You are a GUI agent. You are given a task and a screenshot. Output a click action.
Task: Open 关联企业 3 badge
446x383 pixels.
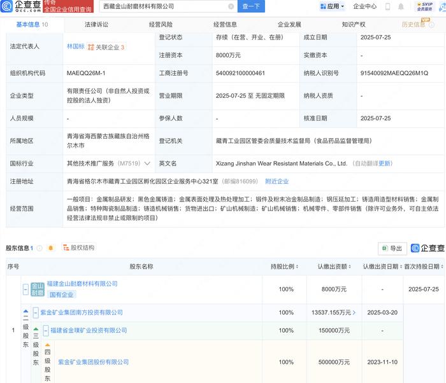[x=106, y=47]
